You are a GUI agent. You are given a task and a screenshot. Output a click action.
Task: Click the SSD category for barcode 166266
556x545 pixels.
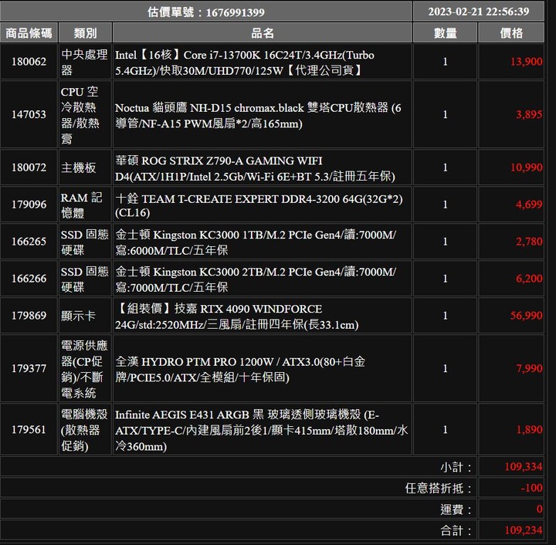tap(84, 279)
